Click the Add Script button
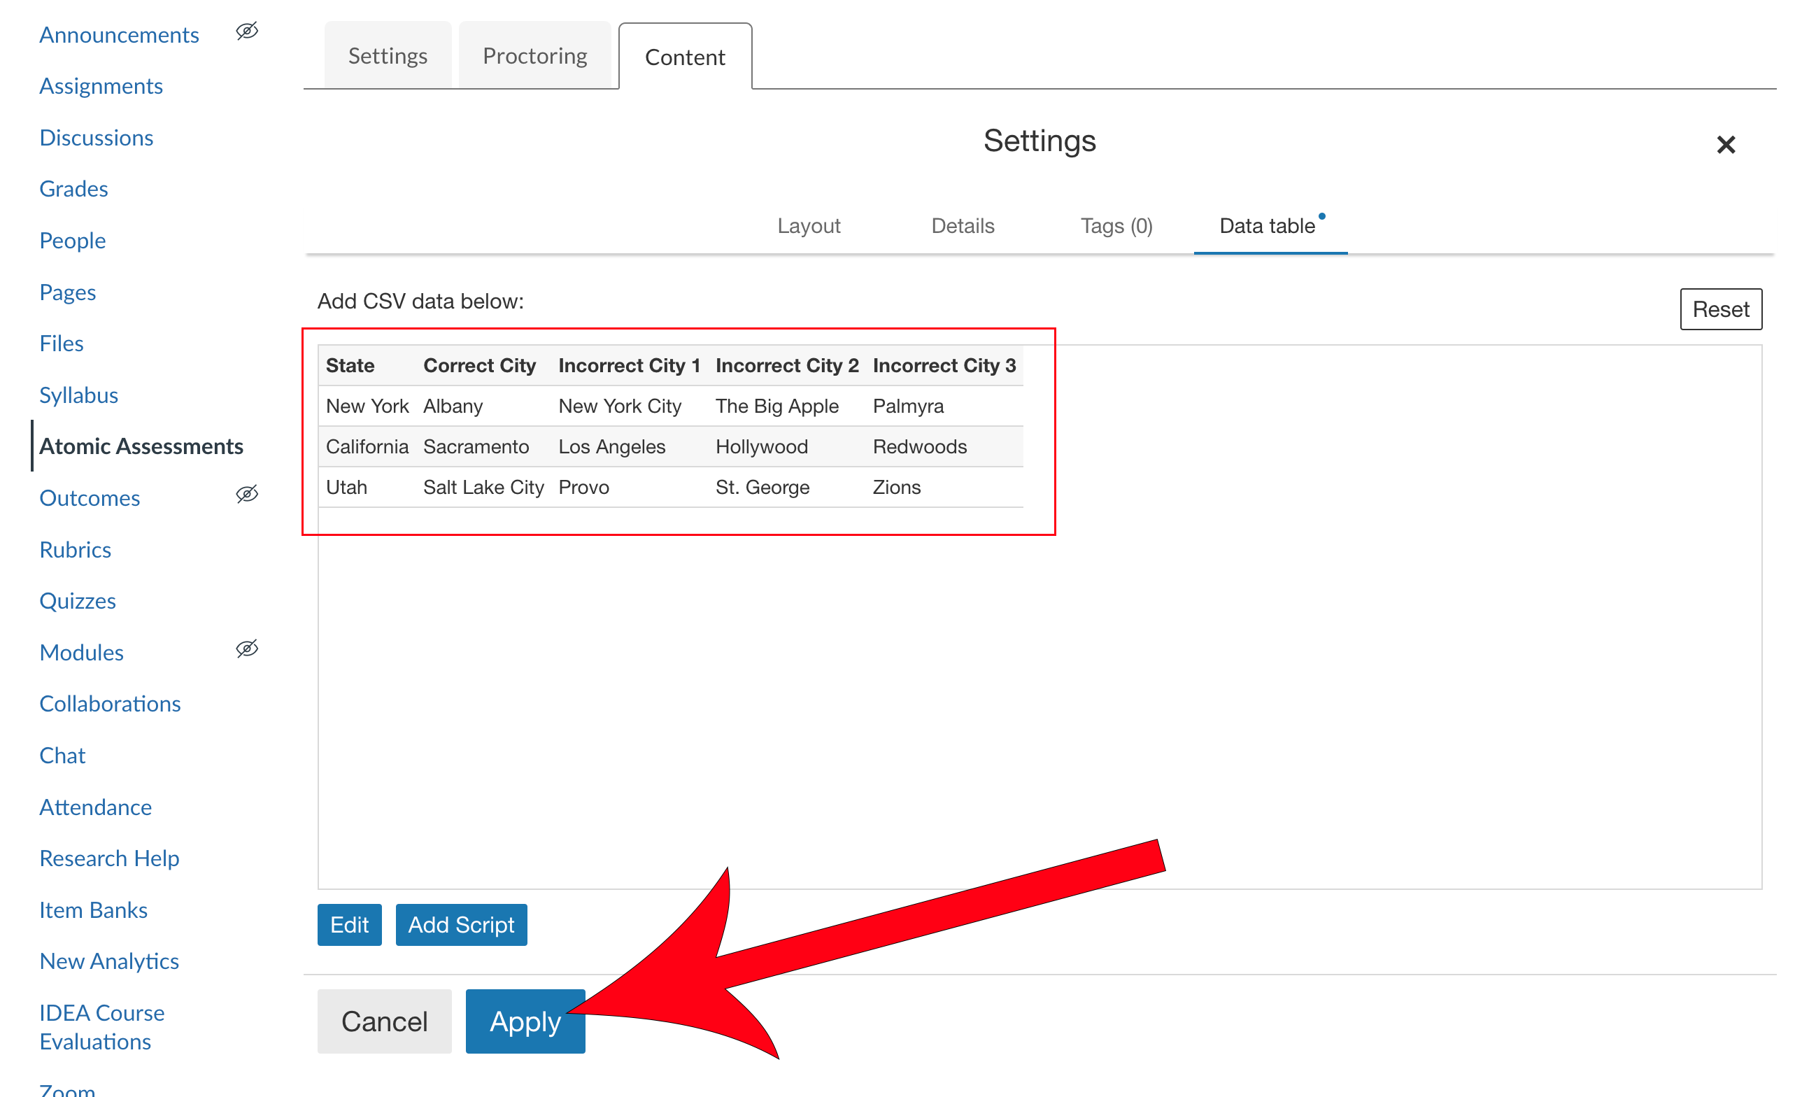The height and width of the screenshot is (1097, 1795). [x=461, y=924]
